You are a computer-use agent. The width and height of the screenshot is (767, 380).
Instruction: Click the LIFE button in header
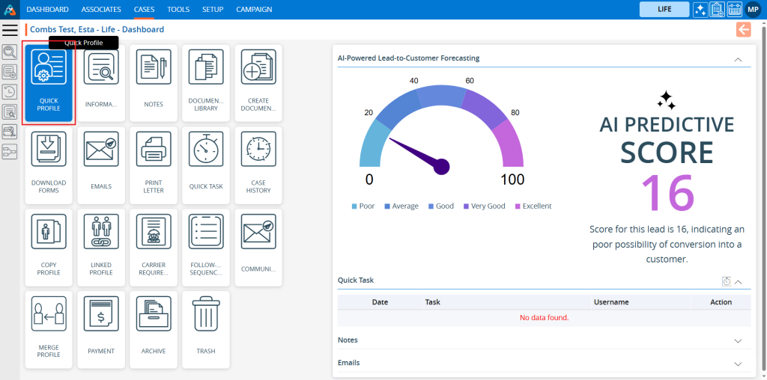click(x=664, y=10)
